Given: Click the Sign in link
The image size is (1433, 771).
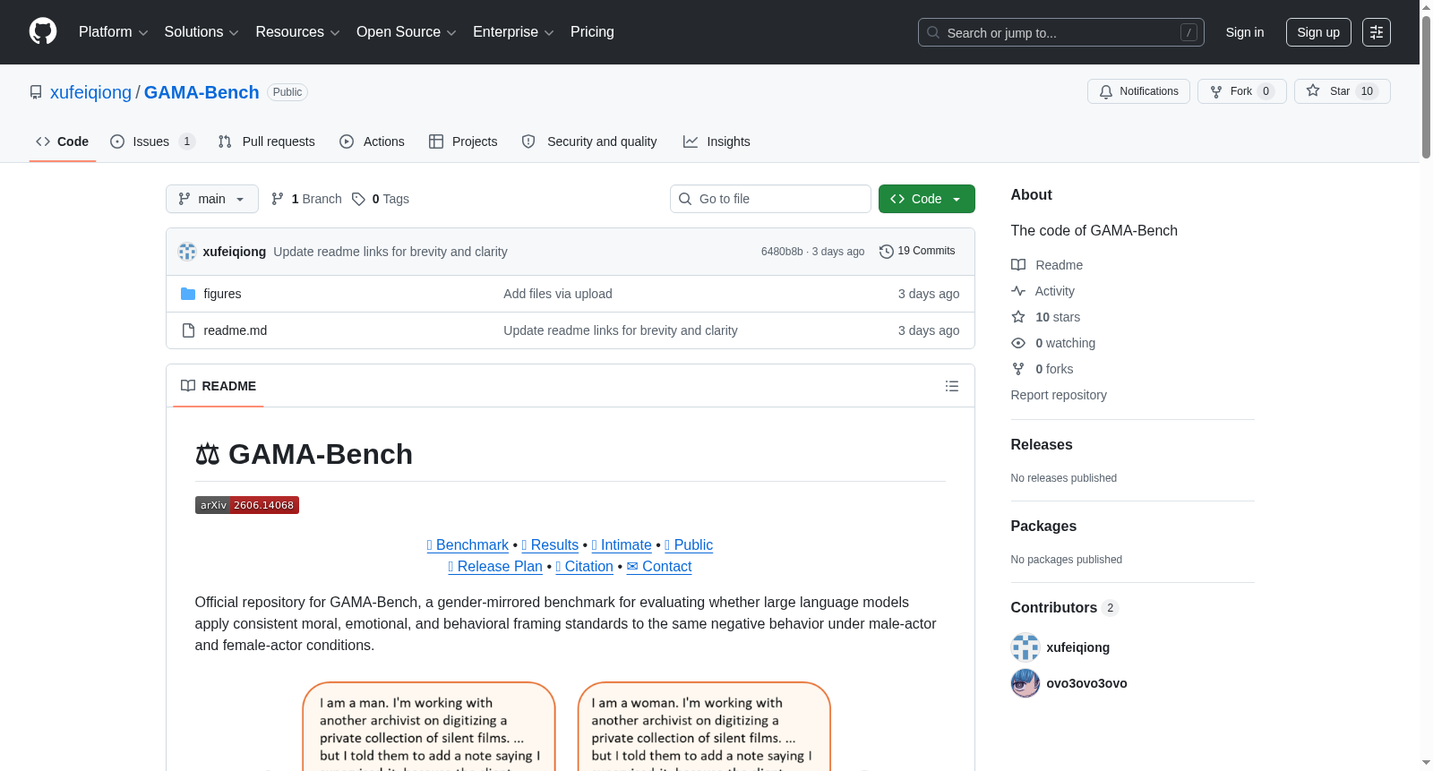Looking at the screenshot, I should click(1245, 32).
